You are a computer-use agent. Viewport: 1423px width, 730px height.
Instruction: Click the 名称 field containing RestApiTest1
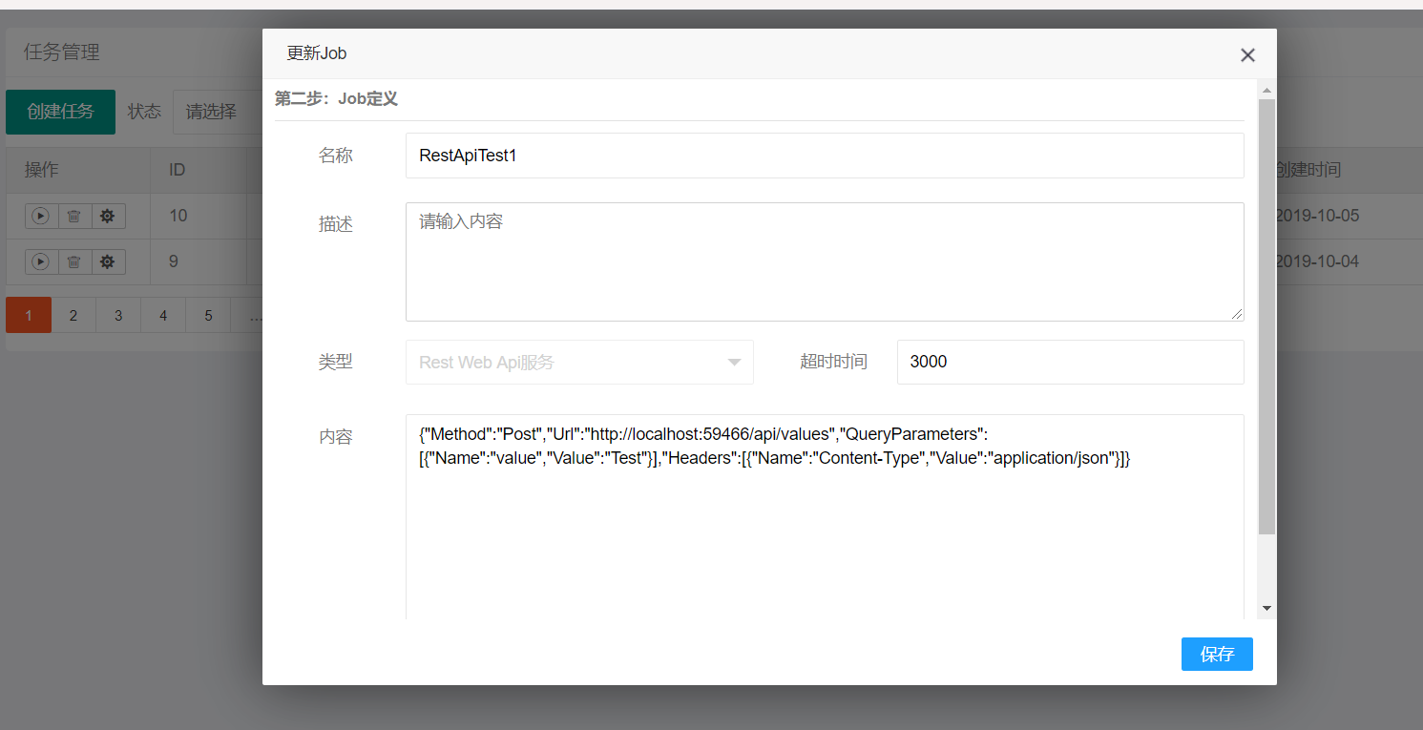pos(824,156)
